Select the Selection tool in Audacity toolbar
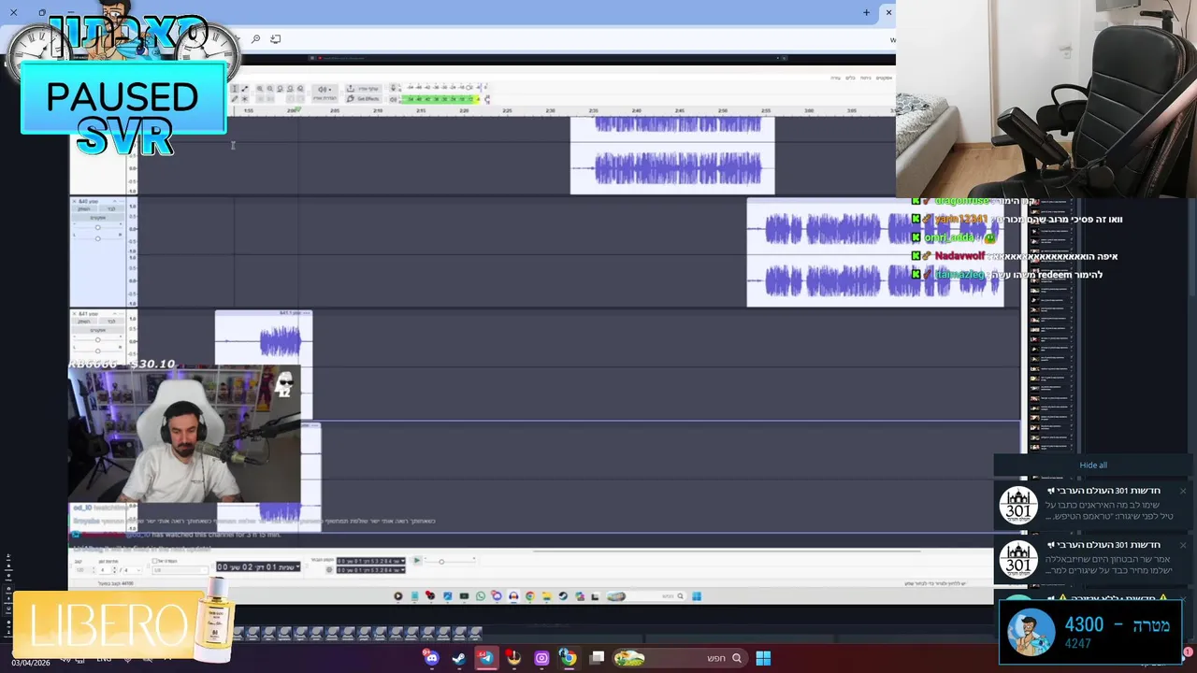1197x673 pixels. (x=235, y=88)
